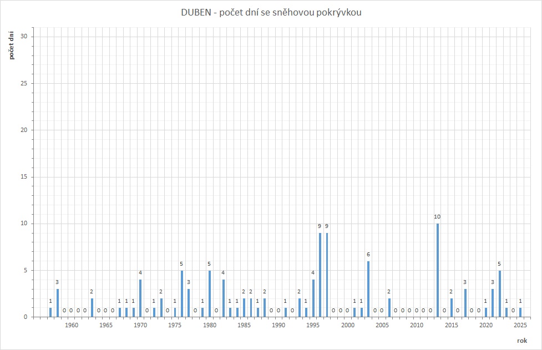Select the vertical axis title 'počet dní'

pos(12,45)
